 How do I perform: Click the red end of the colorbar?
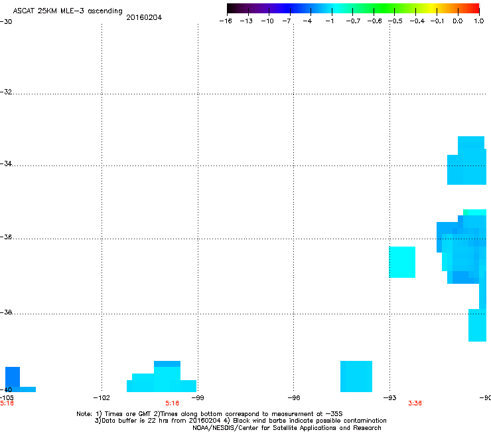click(473, 9)
